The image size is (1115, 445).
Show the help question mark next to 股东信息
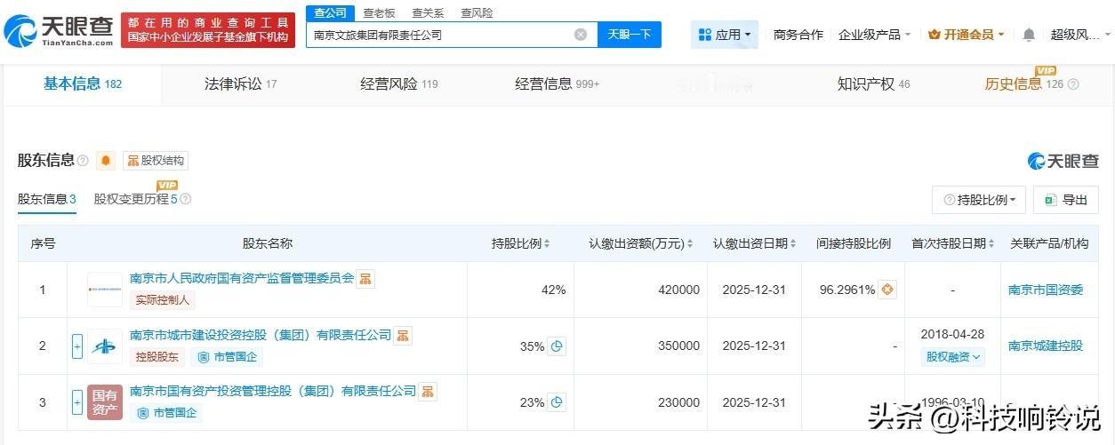pyautogui.click(x=83, y=161)
